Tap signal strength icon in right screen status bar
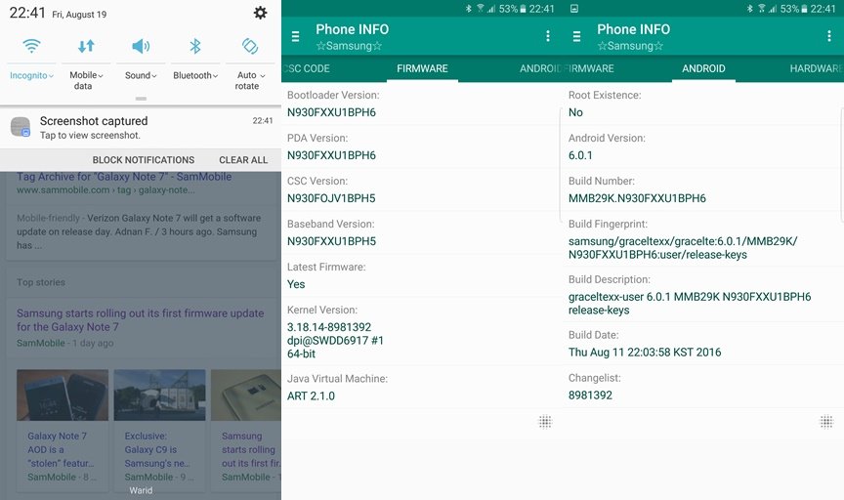Image resolution: width=844 pixels, height=500 pixels. click(x=772, y=9)
